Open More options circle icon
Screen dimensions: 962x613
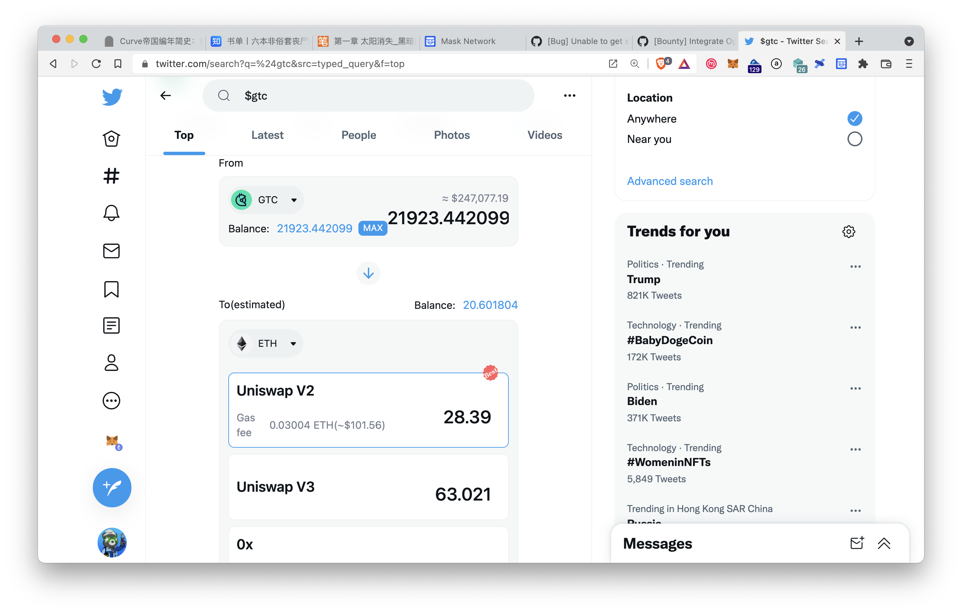point(111,401)
